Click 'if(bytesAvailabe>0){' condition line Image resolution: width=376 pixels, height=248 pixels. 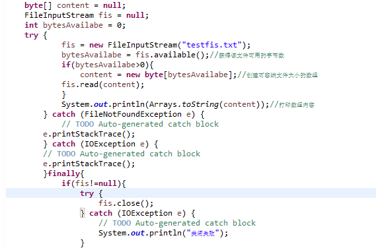(108, 65)
